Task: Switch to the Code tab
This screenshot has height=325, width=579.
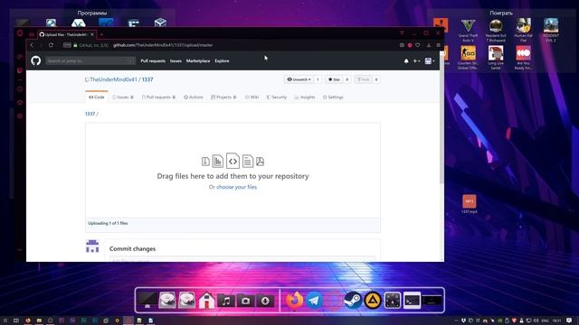Action: pos(97,97)
